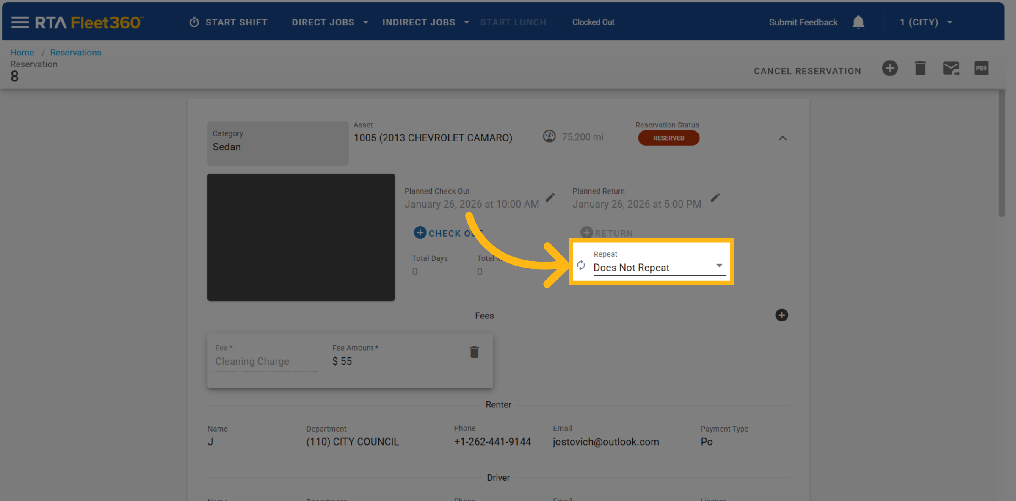Image resolution: width=1016 pixels, height=501 pixels.
Task: Click the email reservation envelope icon
Action: pyautogui.click(x=951, y=68)
